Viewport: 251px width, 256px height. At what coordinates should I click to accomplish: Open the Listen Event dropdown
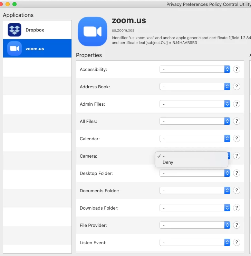click(x=195, y=242)
